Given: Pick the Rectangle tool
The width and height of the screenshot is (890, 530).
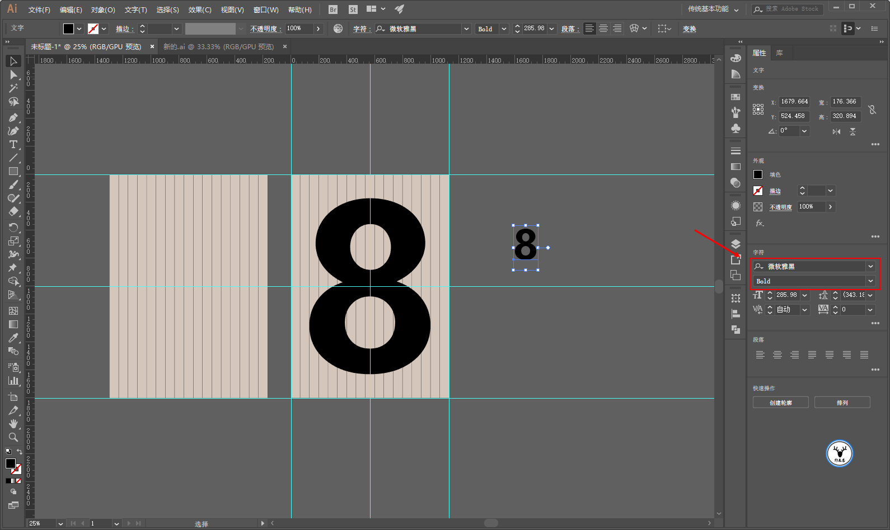Looking at the screenshot, I should (13, 172).
